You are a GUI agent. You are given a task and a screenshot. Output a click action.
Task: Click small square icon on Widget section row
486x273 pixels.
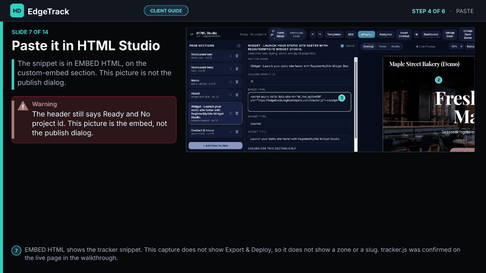pyautogui.click(x=231, y=113)
